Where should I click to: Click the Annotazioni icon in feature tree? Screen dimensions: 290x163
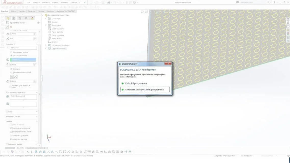pos(49,25)
